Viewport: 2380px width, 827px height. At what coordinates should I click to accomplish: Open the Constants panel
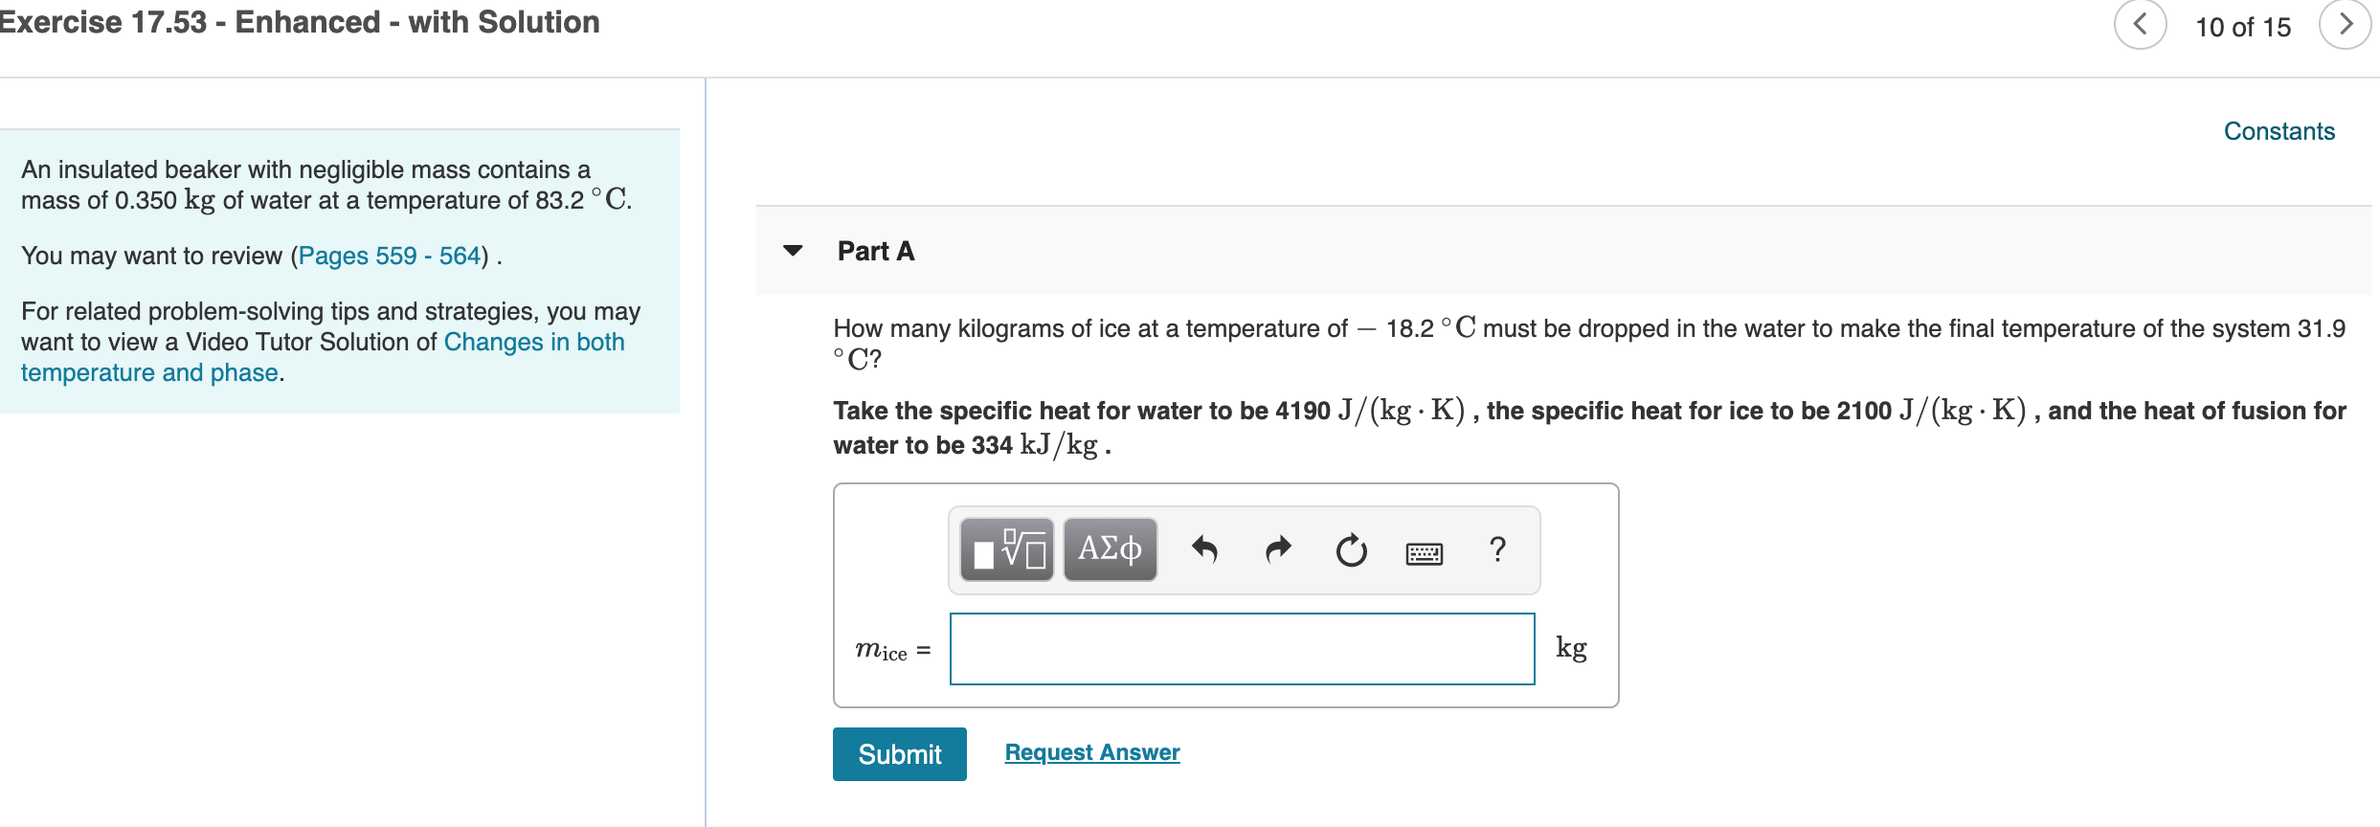click(2279, 131)
